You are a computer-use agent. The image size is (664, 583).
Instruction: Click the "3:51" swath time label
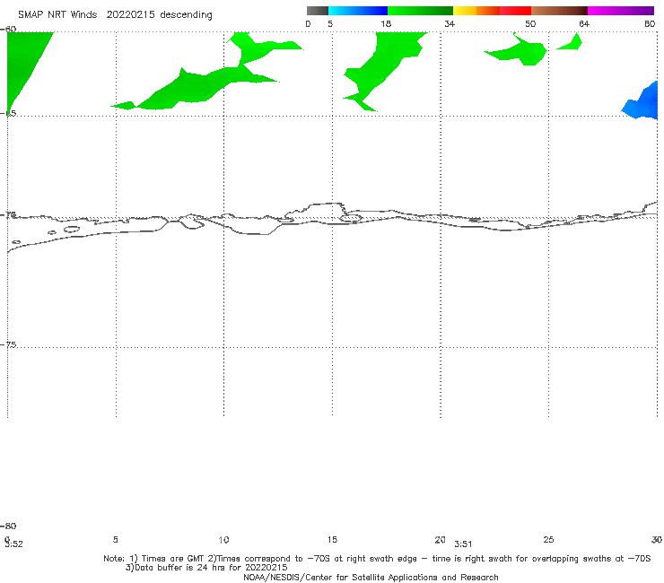coord(463,544)
